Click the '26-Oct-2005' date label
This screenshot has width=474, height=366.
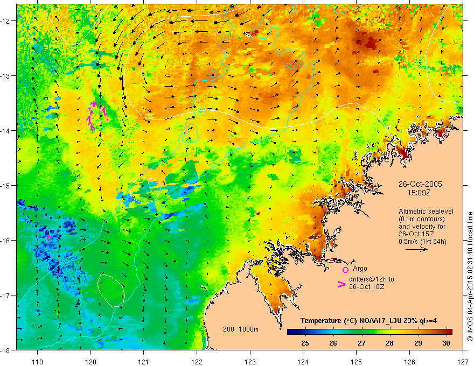tap(420, 184)
